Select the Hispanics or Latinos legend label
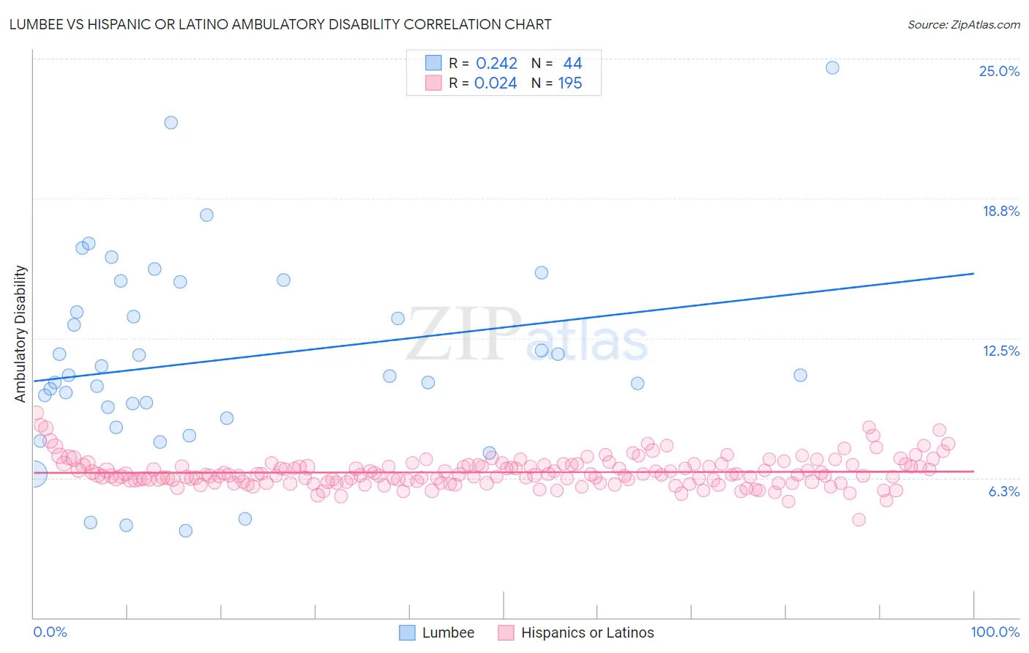 pyautogui.click(x=588, y=633)
